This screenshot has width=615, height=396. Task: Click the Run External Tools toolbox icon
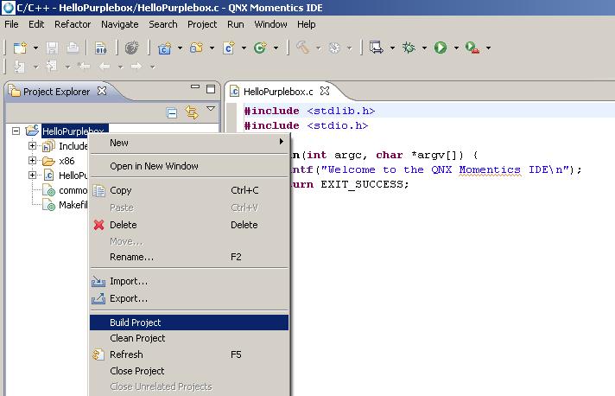(472, 48)
